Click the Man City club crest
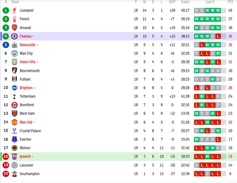The image size is (237, 183). [x=14, y=53]
